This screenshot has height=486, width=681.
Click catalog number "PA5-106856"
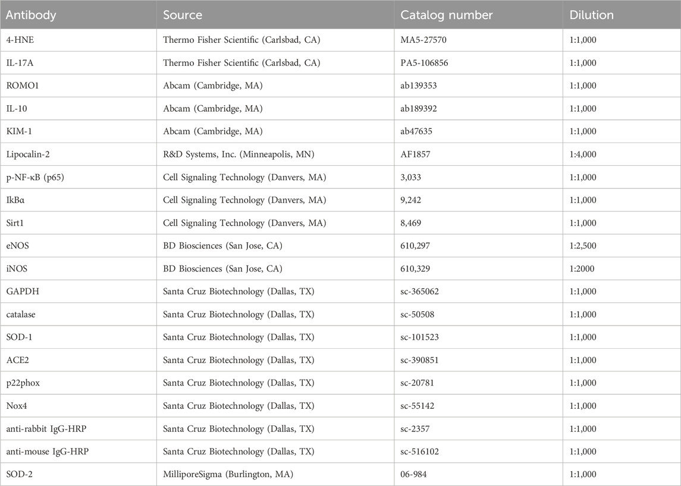click(424, 63)
